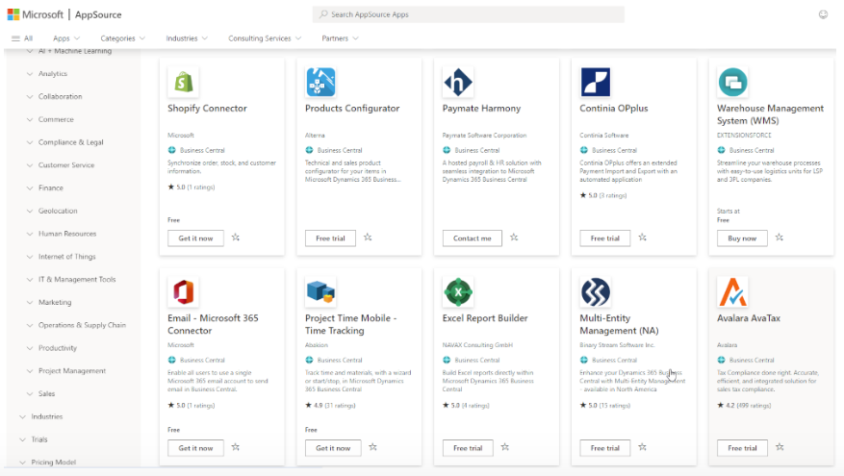Open the Warehouse Management System logo
Screen dimensions: 844x476
(732, 82)
